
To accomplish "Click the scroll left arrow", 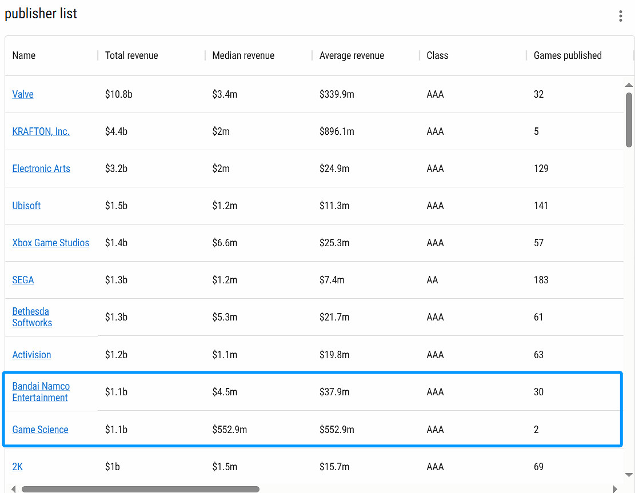I will (14, 489).
